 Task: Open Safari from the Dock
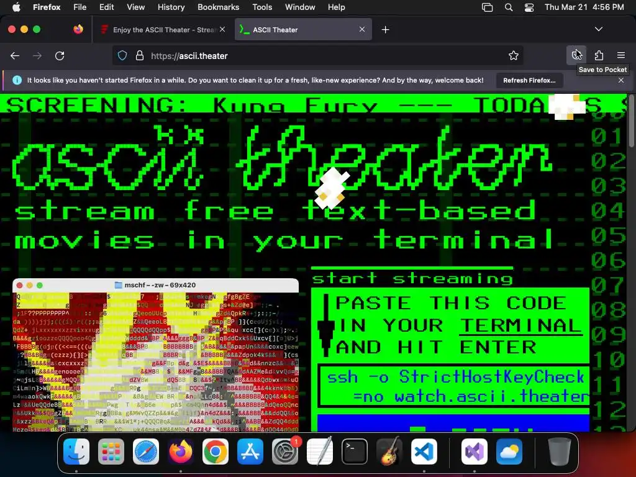point(146,452)
